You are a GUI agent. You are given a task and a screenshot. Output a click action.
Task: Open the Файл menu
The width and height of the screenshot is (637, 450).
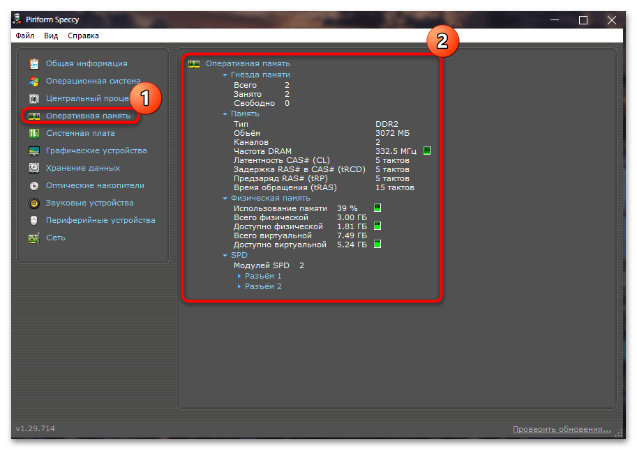pos(24,36)
